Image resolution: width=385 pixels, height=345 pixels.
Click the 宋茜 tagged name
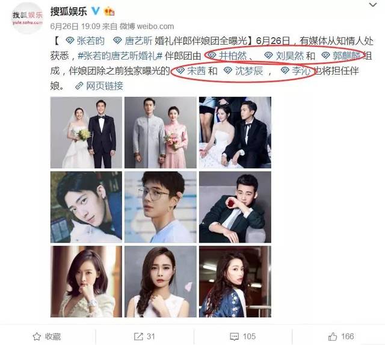click(x=191, y=71)
